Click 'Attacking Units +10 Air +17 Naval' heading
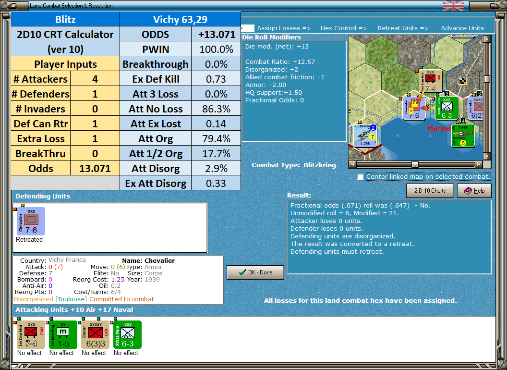This screenshot has width=507, height=370. click(74, 310)
